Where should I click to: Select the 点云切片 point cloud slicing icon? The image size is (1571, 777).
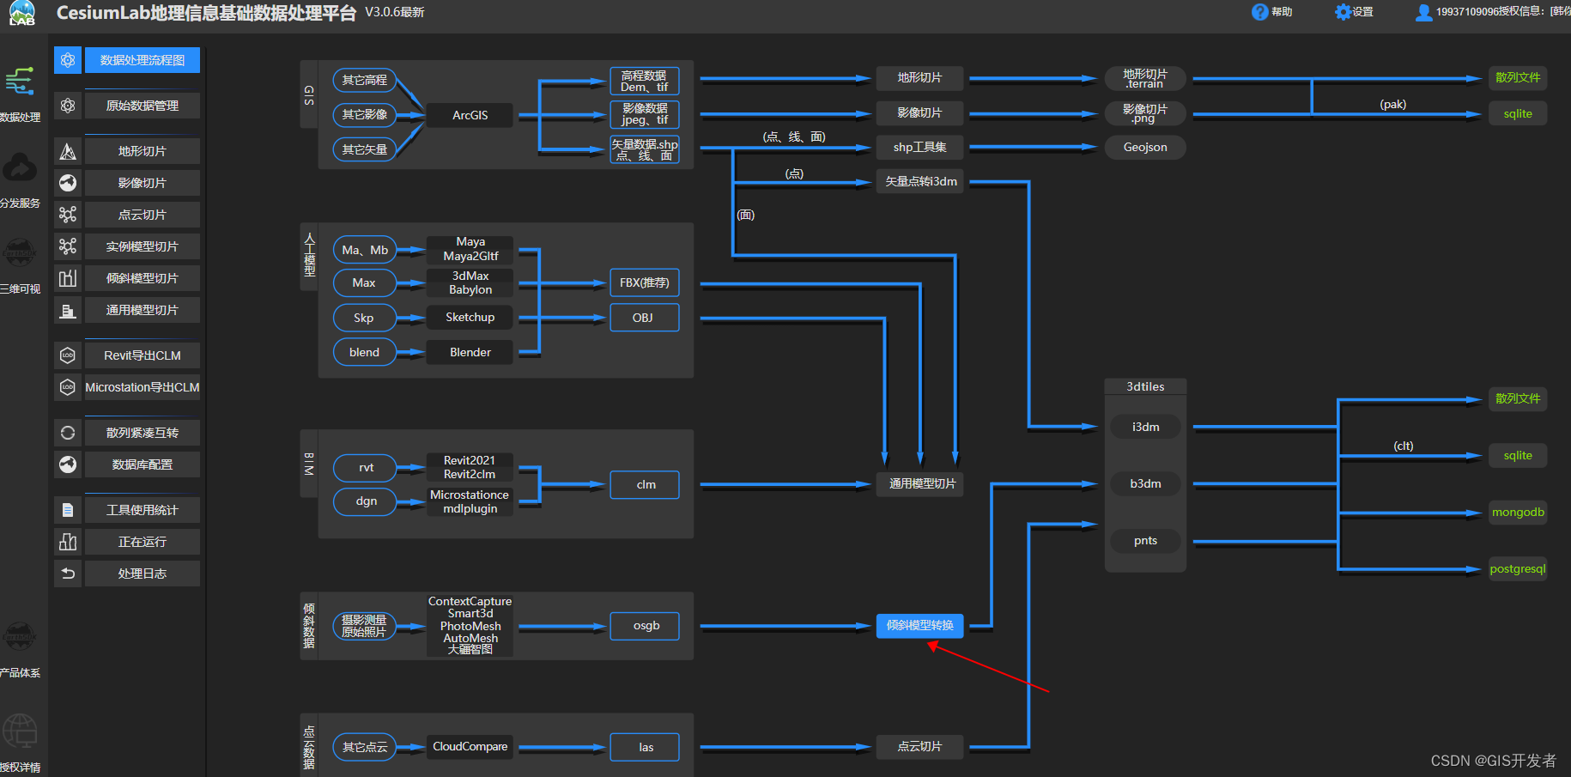[x=68, y=214]
